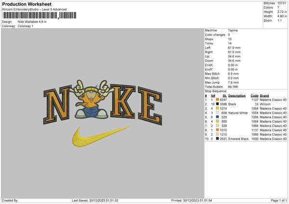Click the 'Right:' label

[x=209, y=52]
